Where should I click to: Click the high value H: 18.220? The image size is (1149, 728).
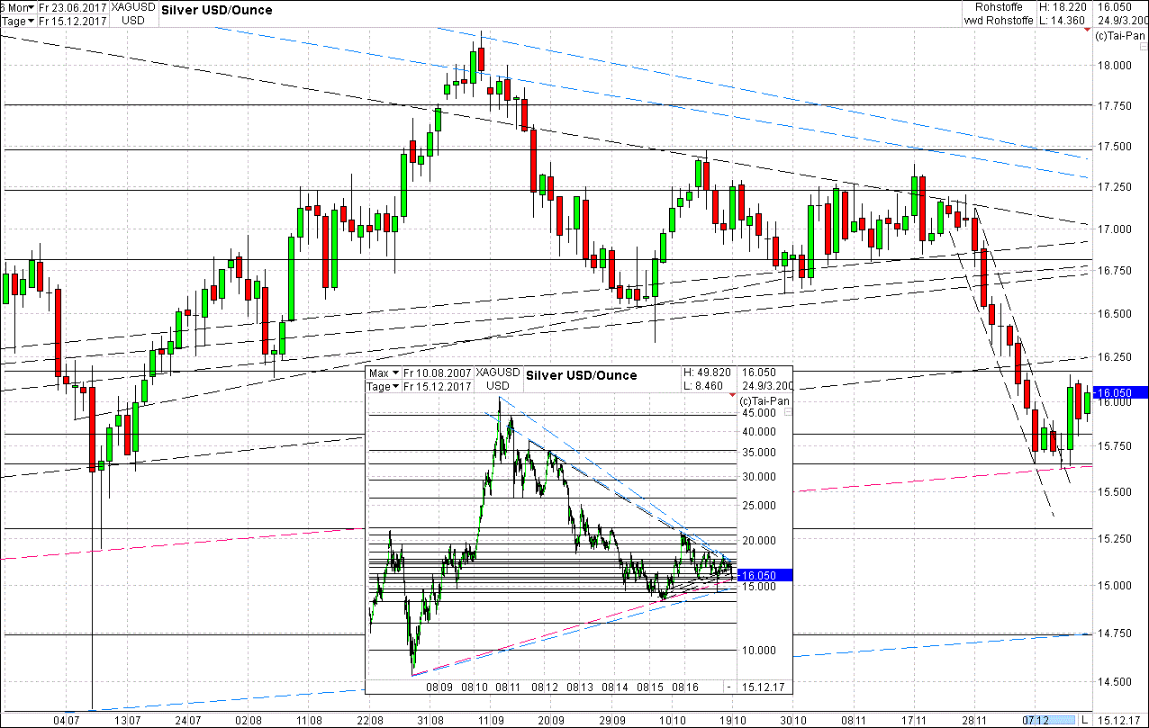tap(1061, 8)
